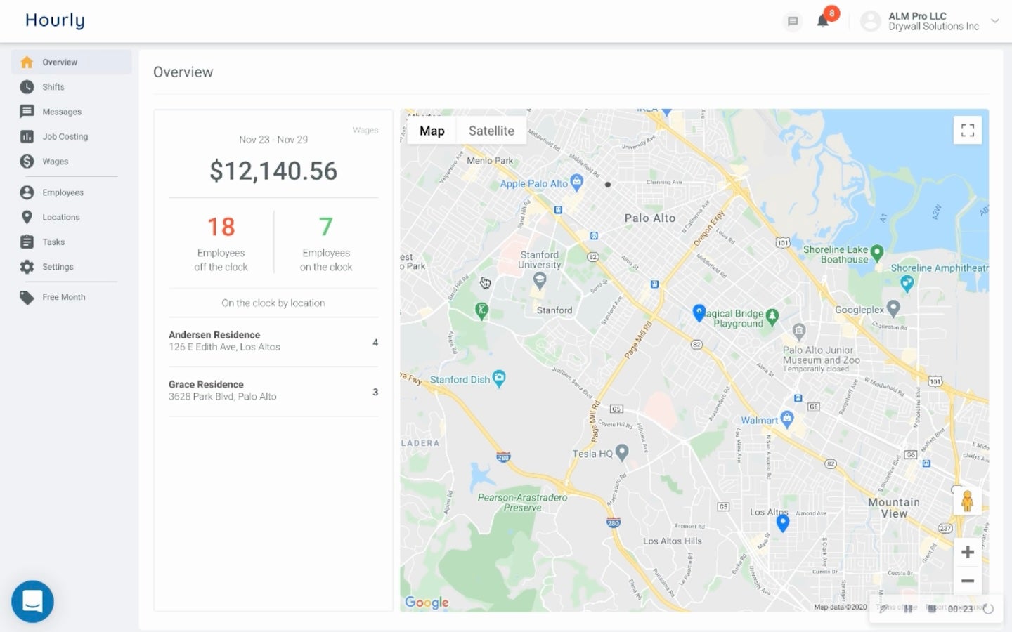1012x632 pixels.
Task: Open the chat messages icon in header
Action: (x=793, y=21)
